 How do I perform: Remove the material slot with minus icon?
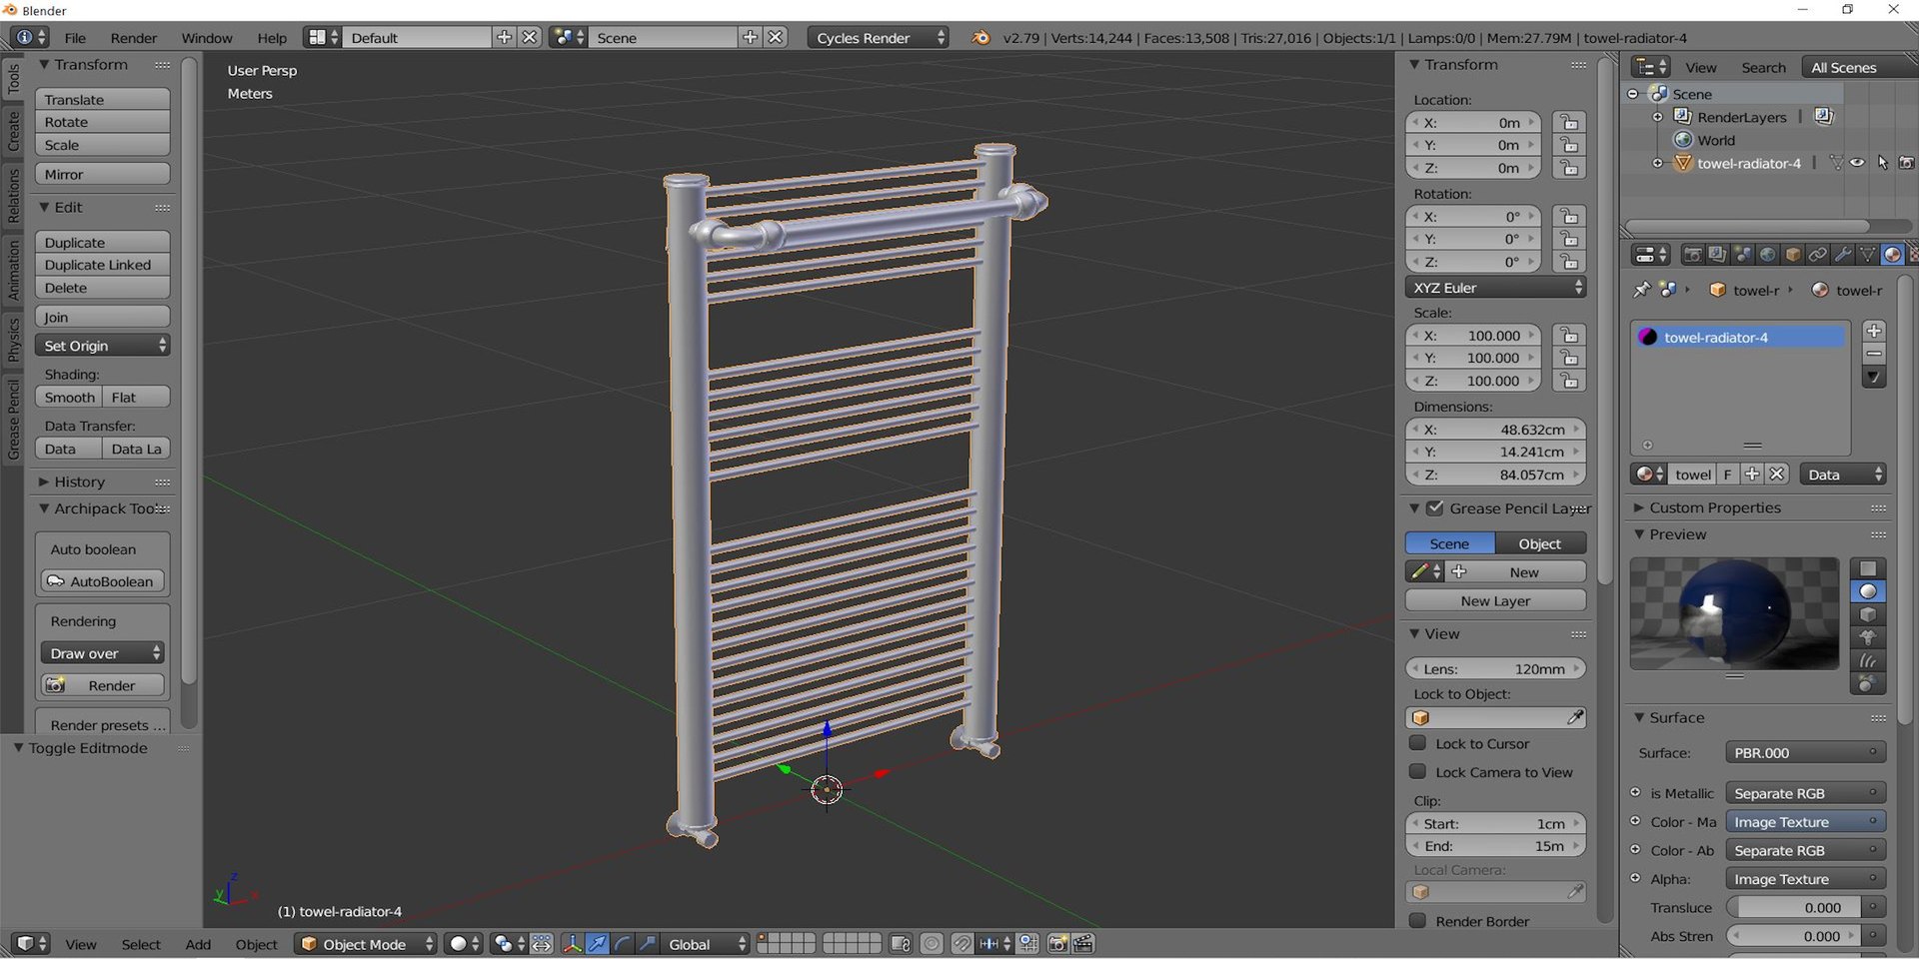tap(1874, 354)
